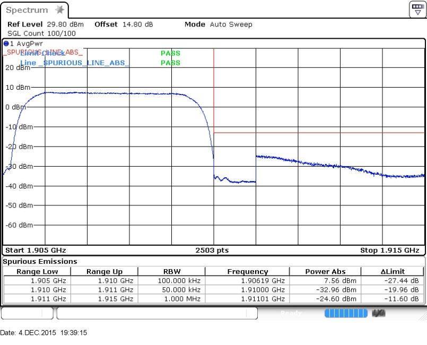Click the Ready status indicator
The width and height of the screenshot is (427, 345).
(x=291, y=313)
